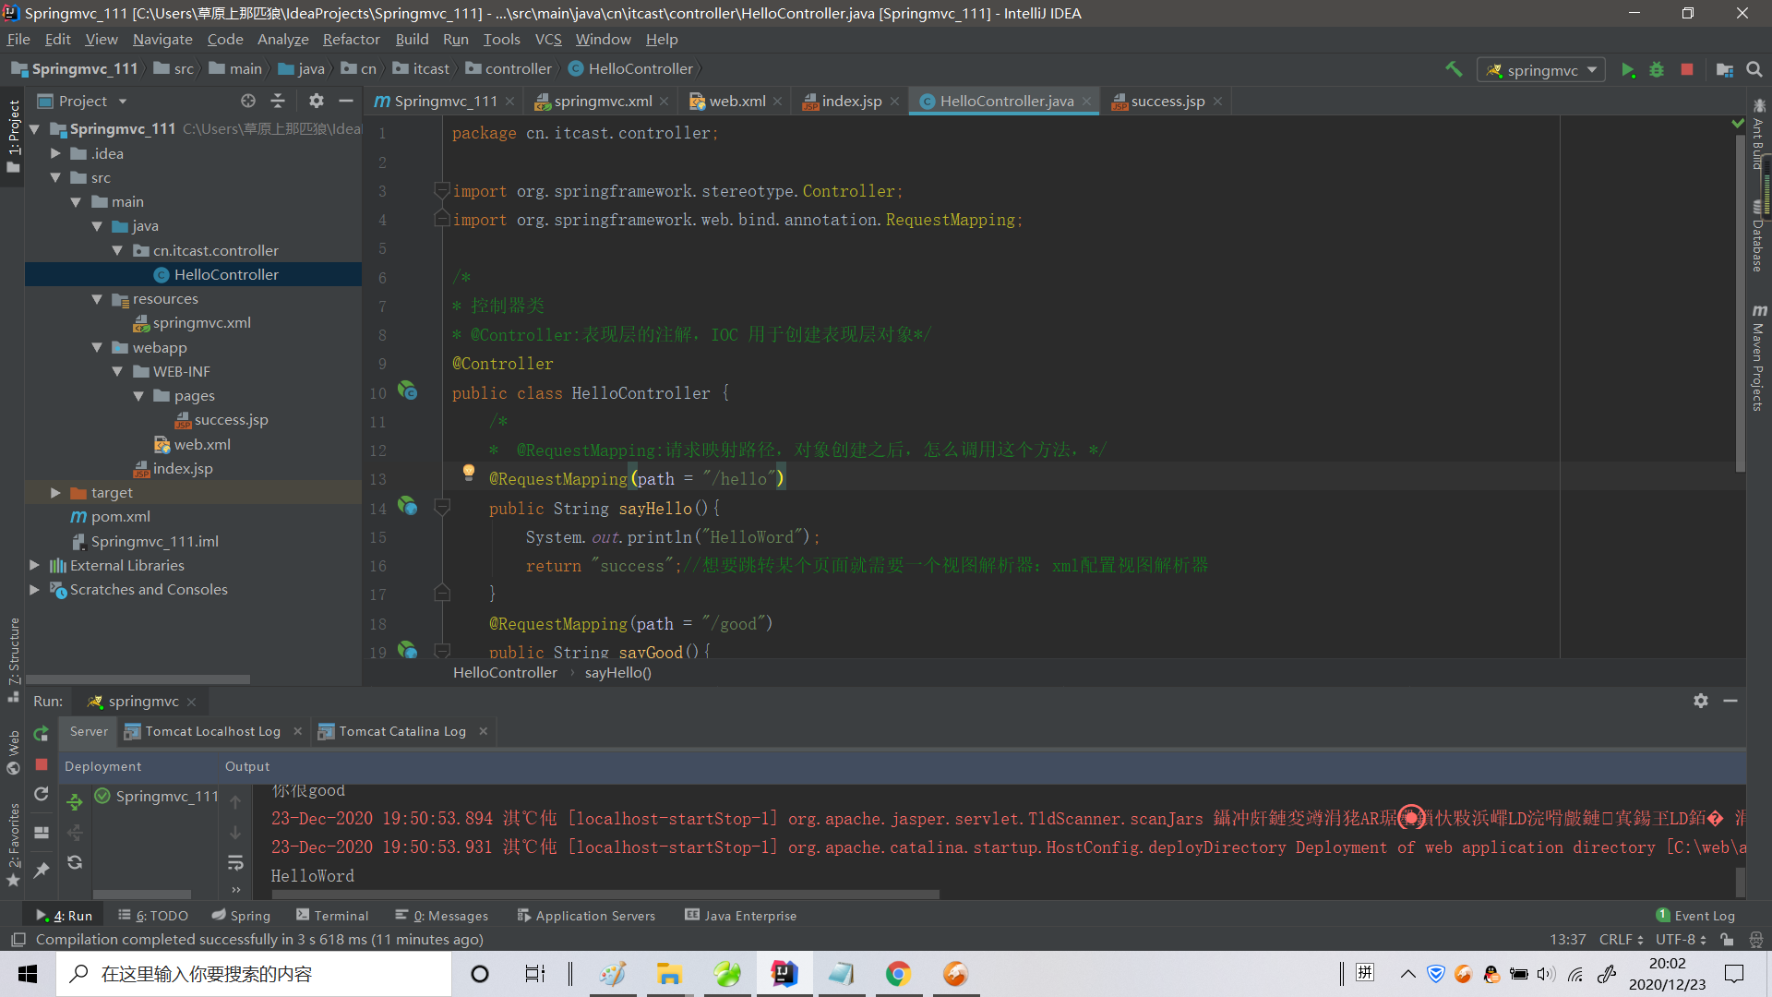Stop server in Run panel

point(42,764)
